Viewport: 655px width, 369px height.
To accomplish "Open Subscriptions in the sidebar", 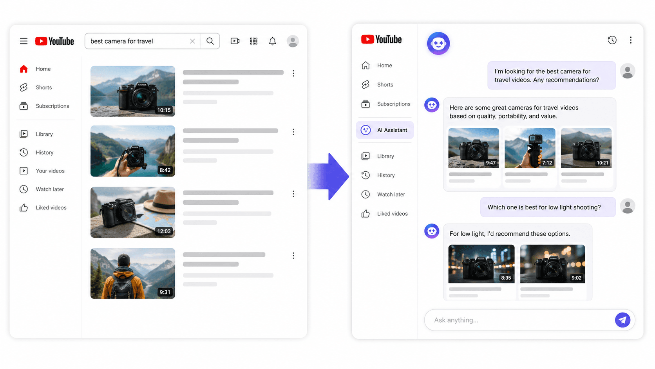I will (x=52, y=106).
